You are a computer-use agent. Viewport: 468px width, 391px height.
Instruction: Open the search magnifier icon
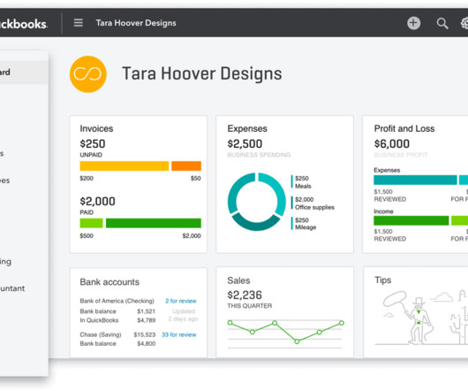(x=442, y=23)
